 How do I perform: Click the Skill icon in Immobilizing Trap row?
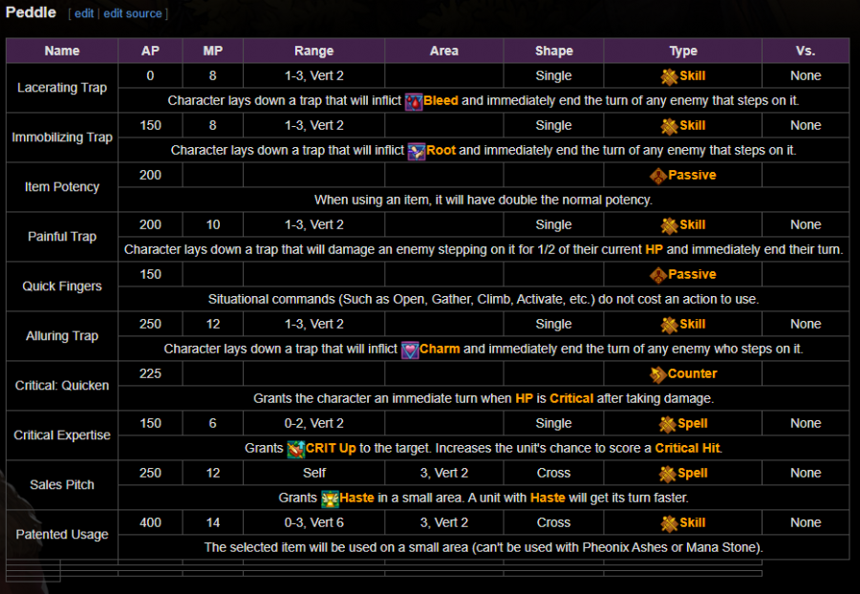point(669,127)
